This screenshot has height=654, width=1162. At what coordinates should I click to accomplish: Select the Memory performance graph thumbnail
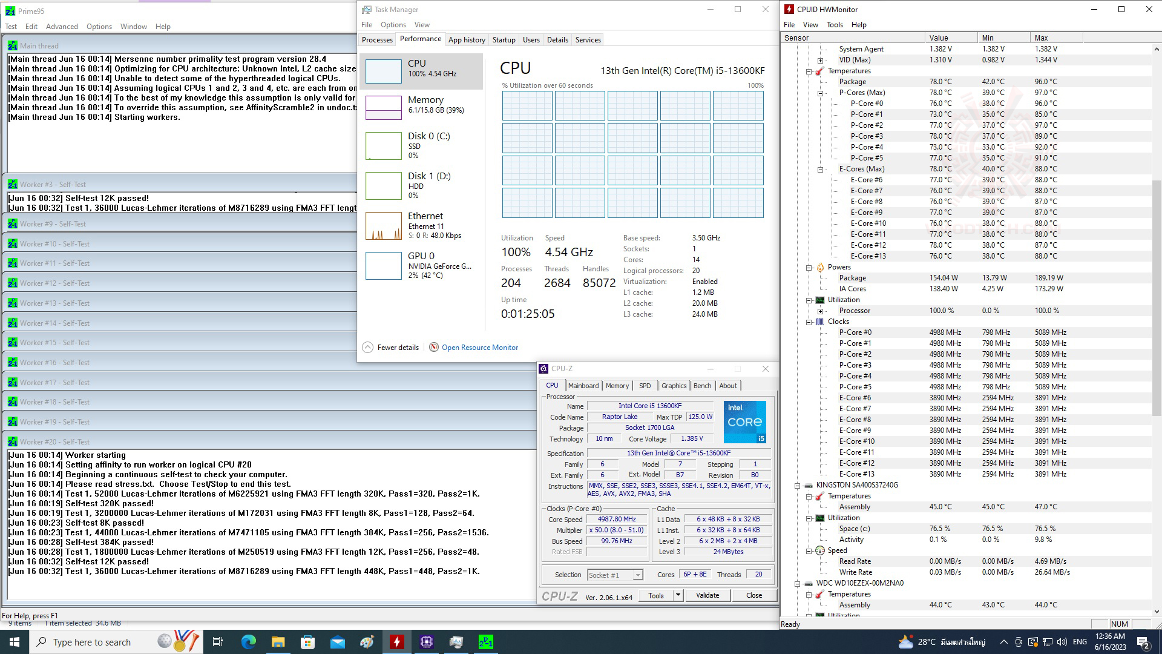[383, 107]
